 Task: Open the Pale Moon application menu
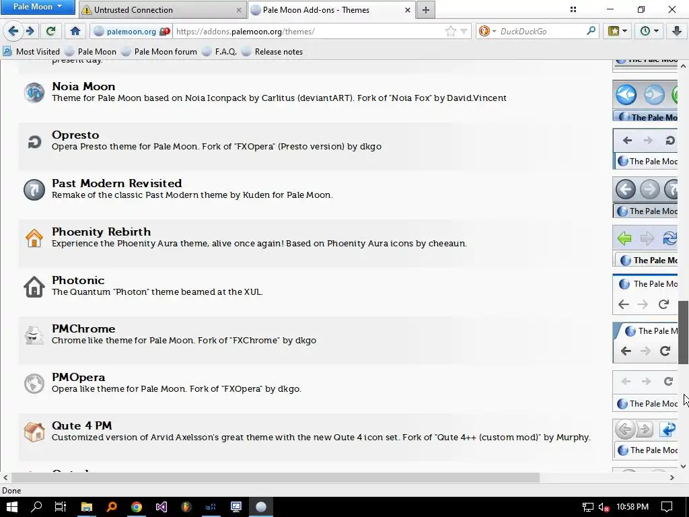38,7
